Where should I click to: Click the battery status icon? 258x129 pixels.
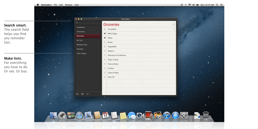coord(197,5)
